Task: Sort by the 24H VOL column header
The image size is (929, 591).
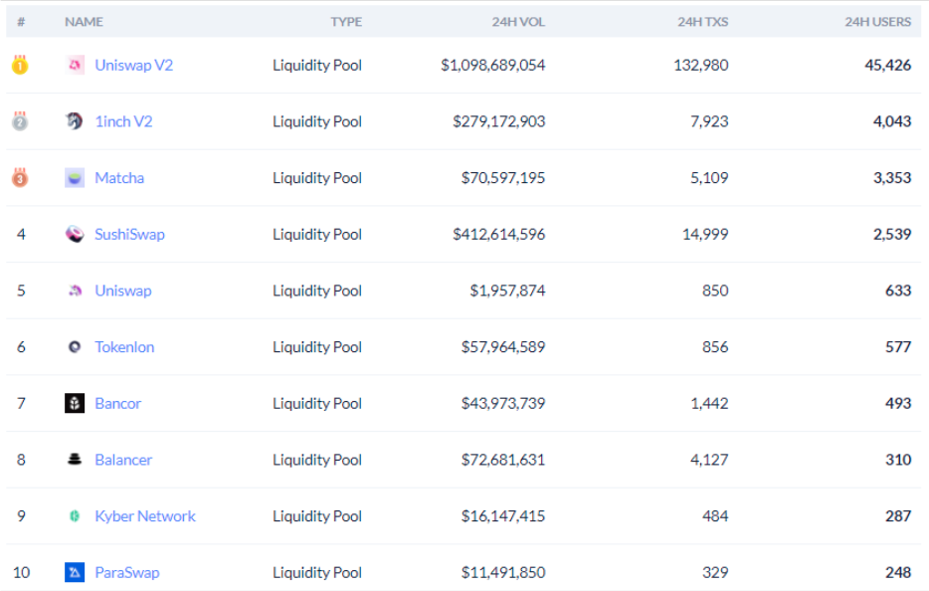Action: (x=518, y=22)
